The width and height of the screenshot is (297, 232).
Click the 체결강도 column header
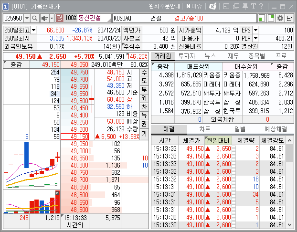pos(273,140)
